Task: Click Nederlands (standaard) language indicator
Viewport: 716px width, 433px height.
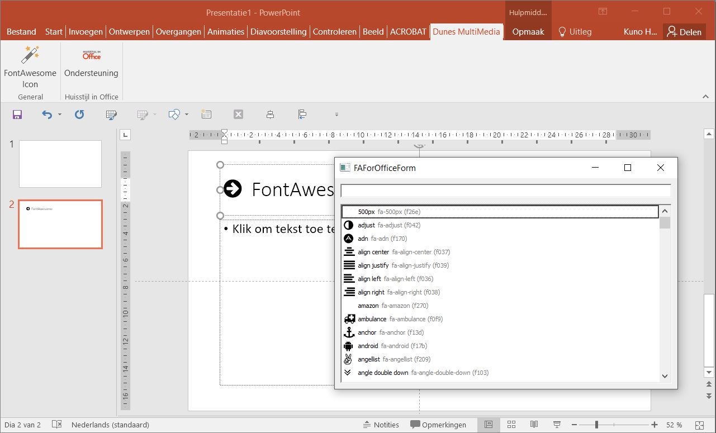Action: coord(110,425)
